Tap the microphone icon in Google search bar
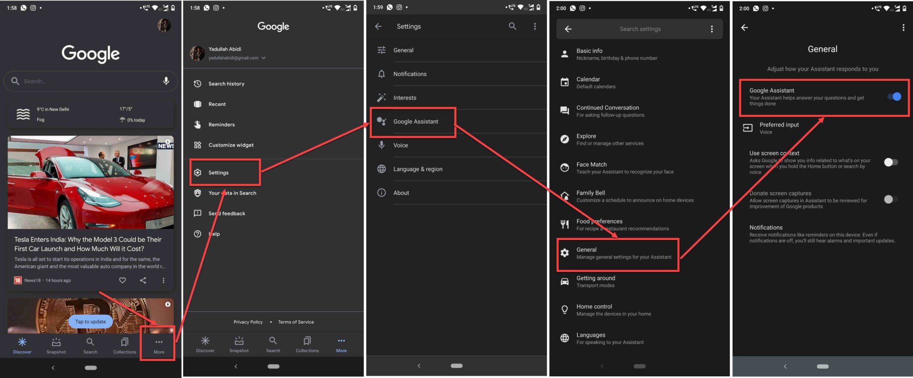913x378 pixels. pyautogui.click(x=166, y=81)
